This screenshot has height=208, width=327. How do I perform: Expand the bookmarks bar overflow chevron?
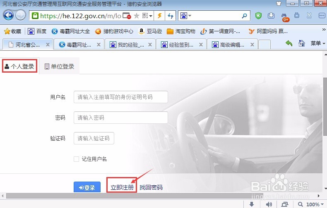(x=324, y=30)
